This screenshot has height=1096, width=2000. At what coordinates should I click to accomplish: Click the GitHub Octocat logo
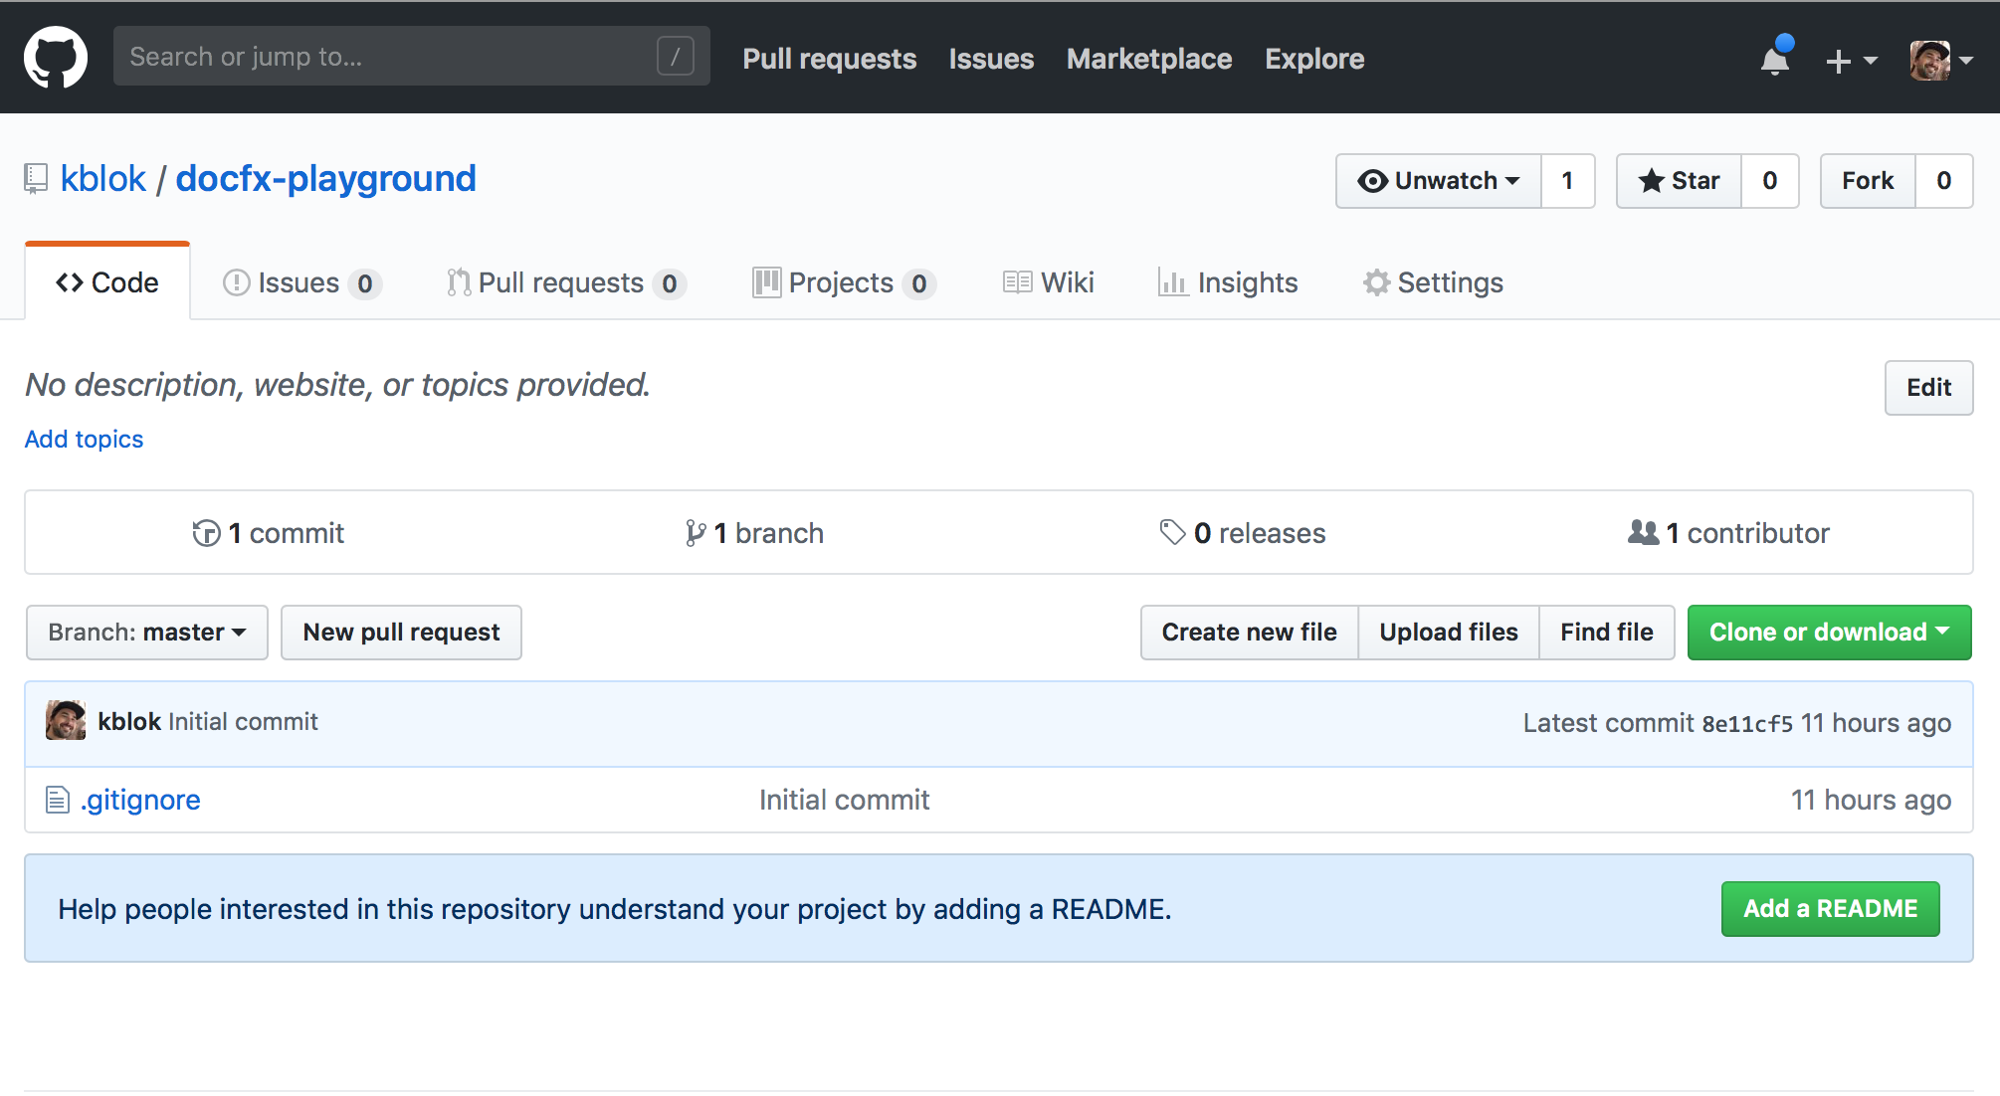pos(56,58)
